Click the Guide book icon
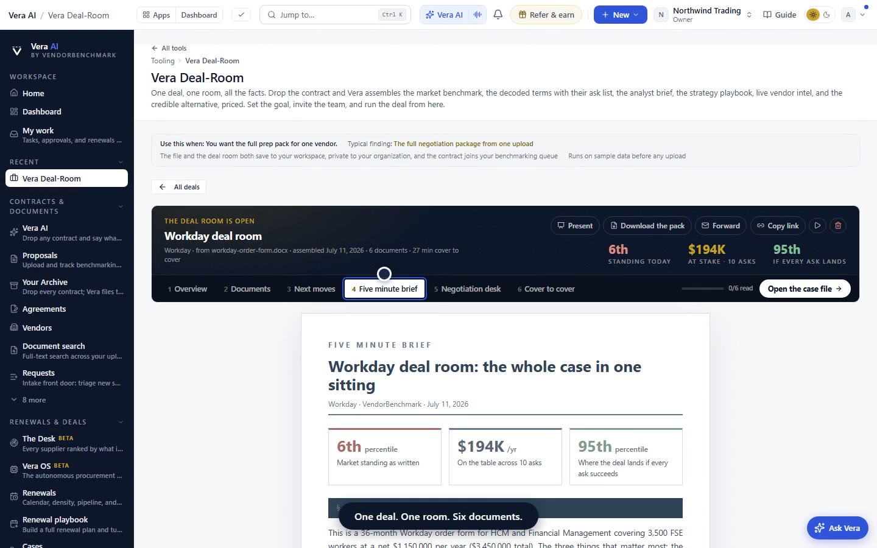Viewport: 877px width, 548px height. coord(767,15)
